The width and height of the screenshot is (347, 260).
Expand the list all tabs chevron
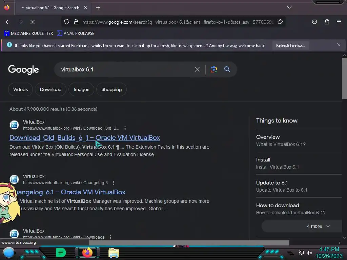pyautogui.click(x=289, y=7)
